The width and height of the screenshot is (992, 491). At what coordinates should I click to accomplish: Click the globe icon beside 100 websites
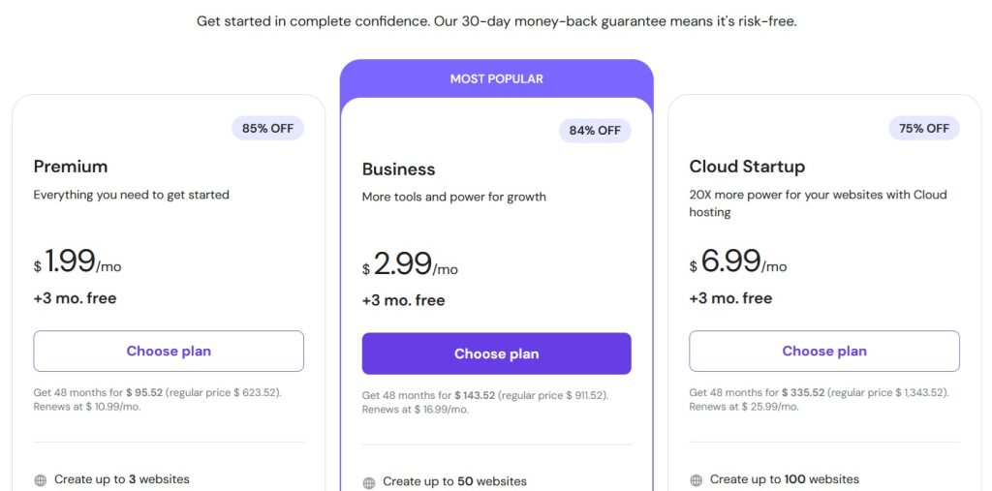coord(696,479)
